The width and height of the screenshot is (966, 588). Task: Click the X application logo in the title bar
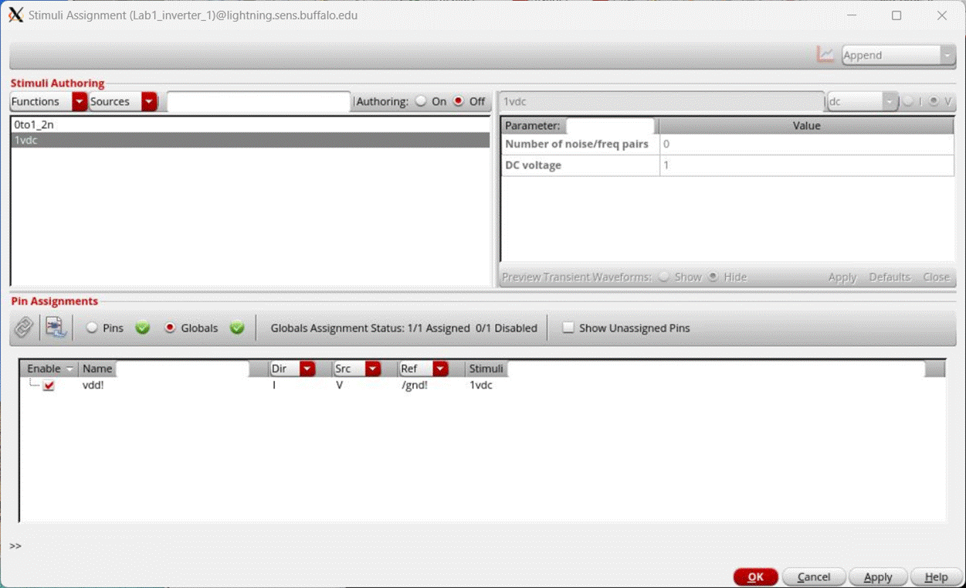point(15,14)
